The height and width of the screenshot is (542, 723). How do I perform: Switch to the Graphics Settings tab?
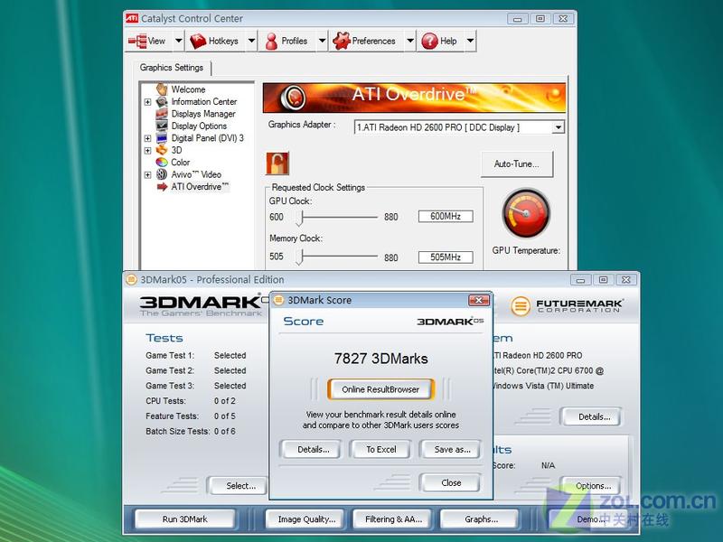[172, 68]
